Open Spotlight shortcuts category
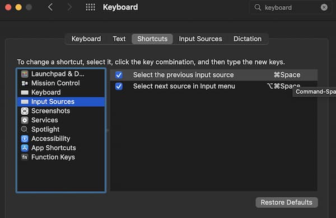The height and width of the screenshot is (218, 336). 61,129
